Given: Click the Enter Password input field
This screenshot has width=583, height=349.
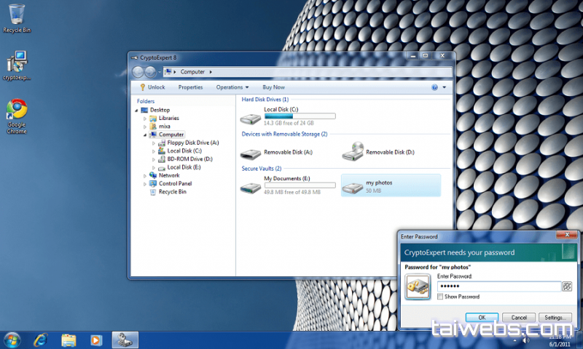Looking at the screenshot, I should point(497,286).
